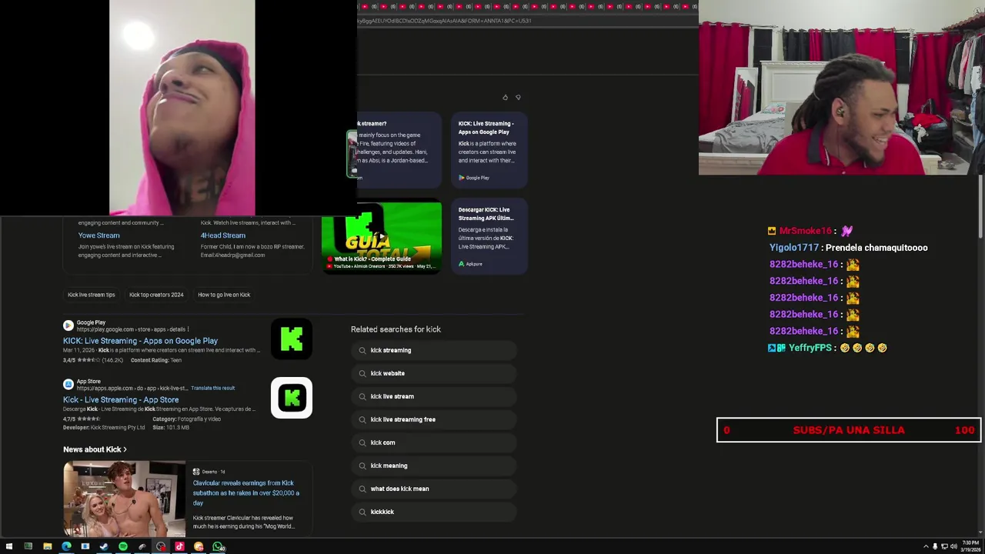Image resolution: width=985 pixels, height=554 pixels.
Task: Click the Google Play favicon in search result
Action: pyautogui.click(x=68, y=325)
